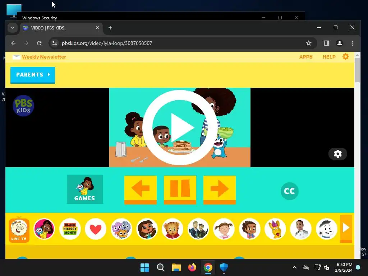
Task: Select the curly-haired girl in teal show icon
Action: tap(249, 229)
